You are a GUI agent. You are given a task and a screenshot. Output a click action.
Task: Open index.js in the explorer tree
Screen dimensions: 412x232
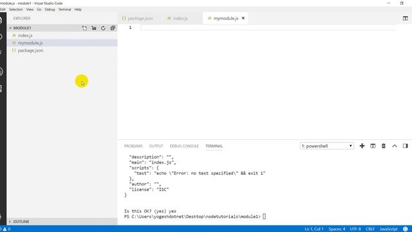pos(62,35)
